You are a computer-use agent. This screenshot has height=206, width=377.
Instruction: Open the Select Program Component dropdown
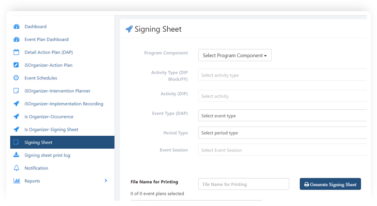pos(235,55)
